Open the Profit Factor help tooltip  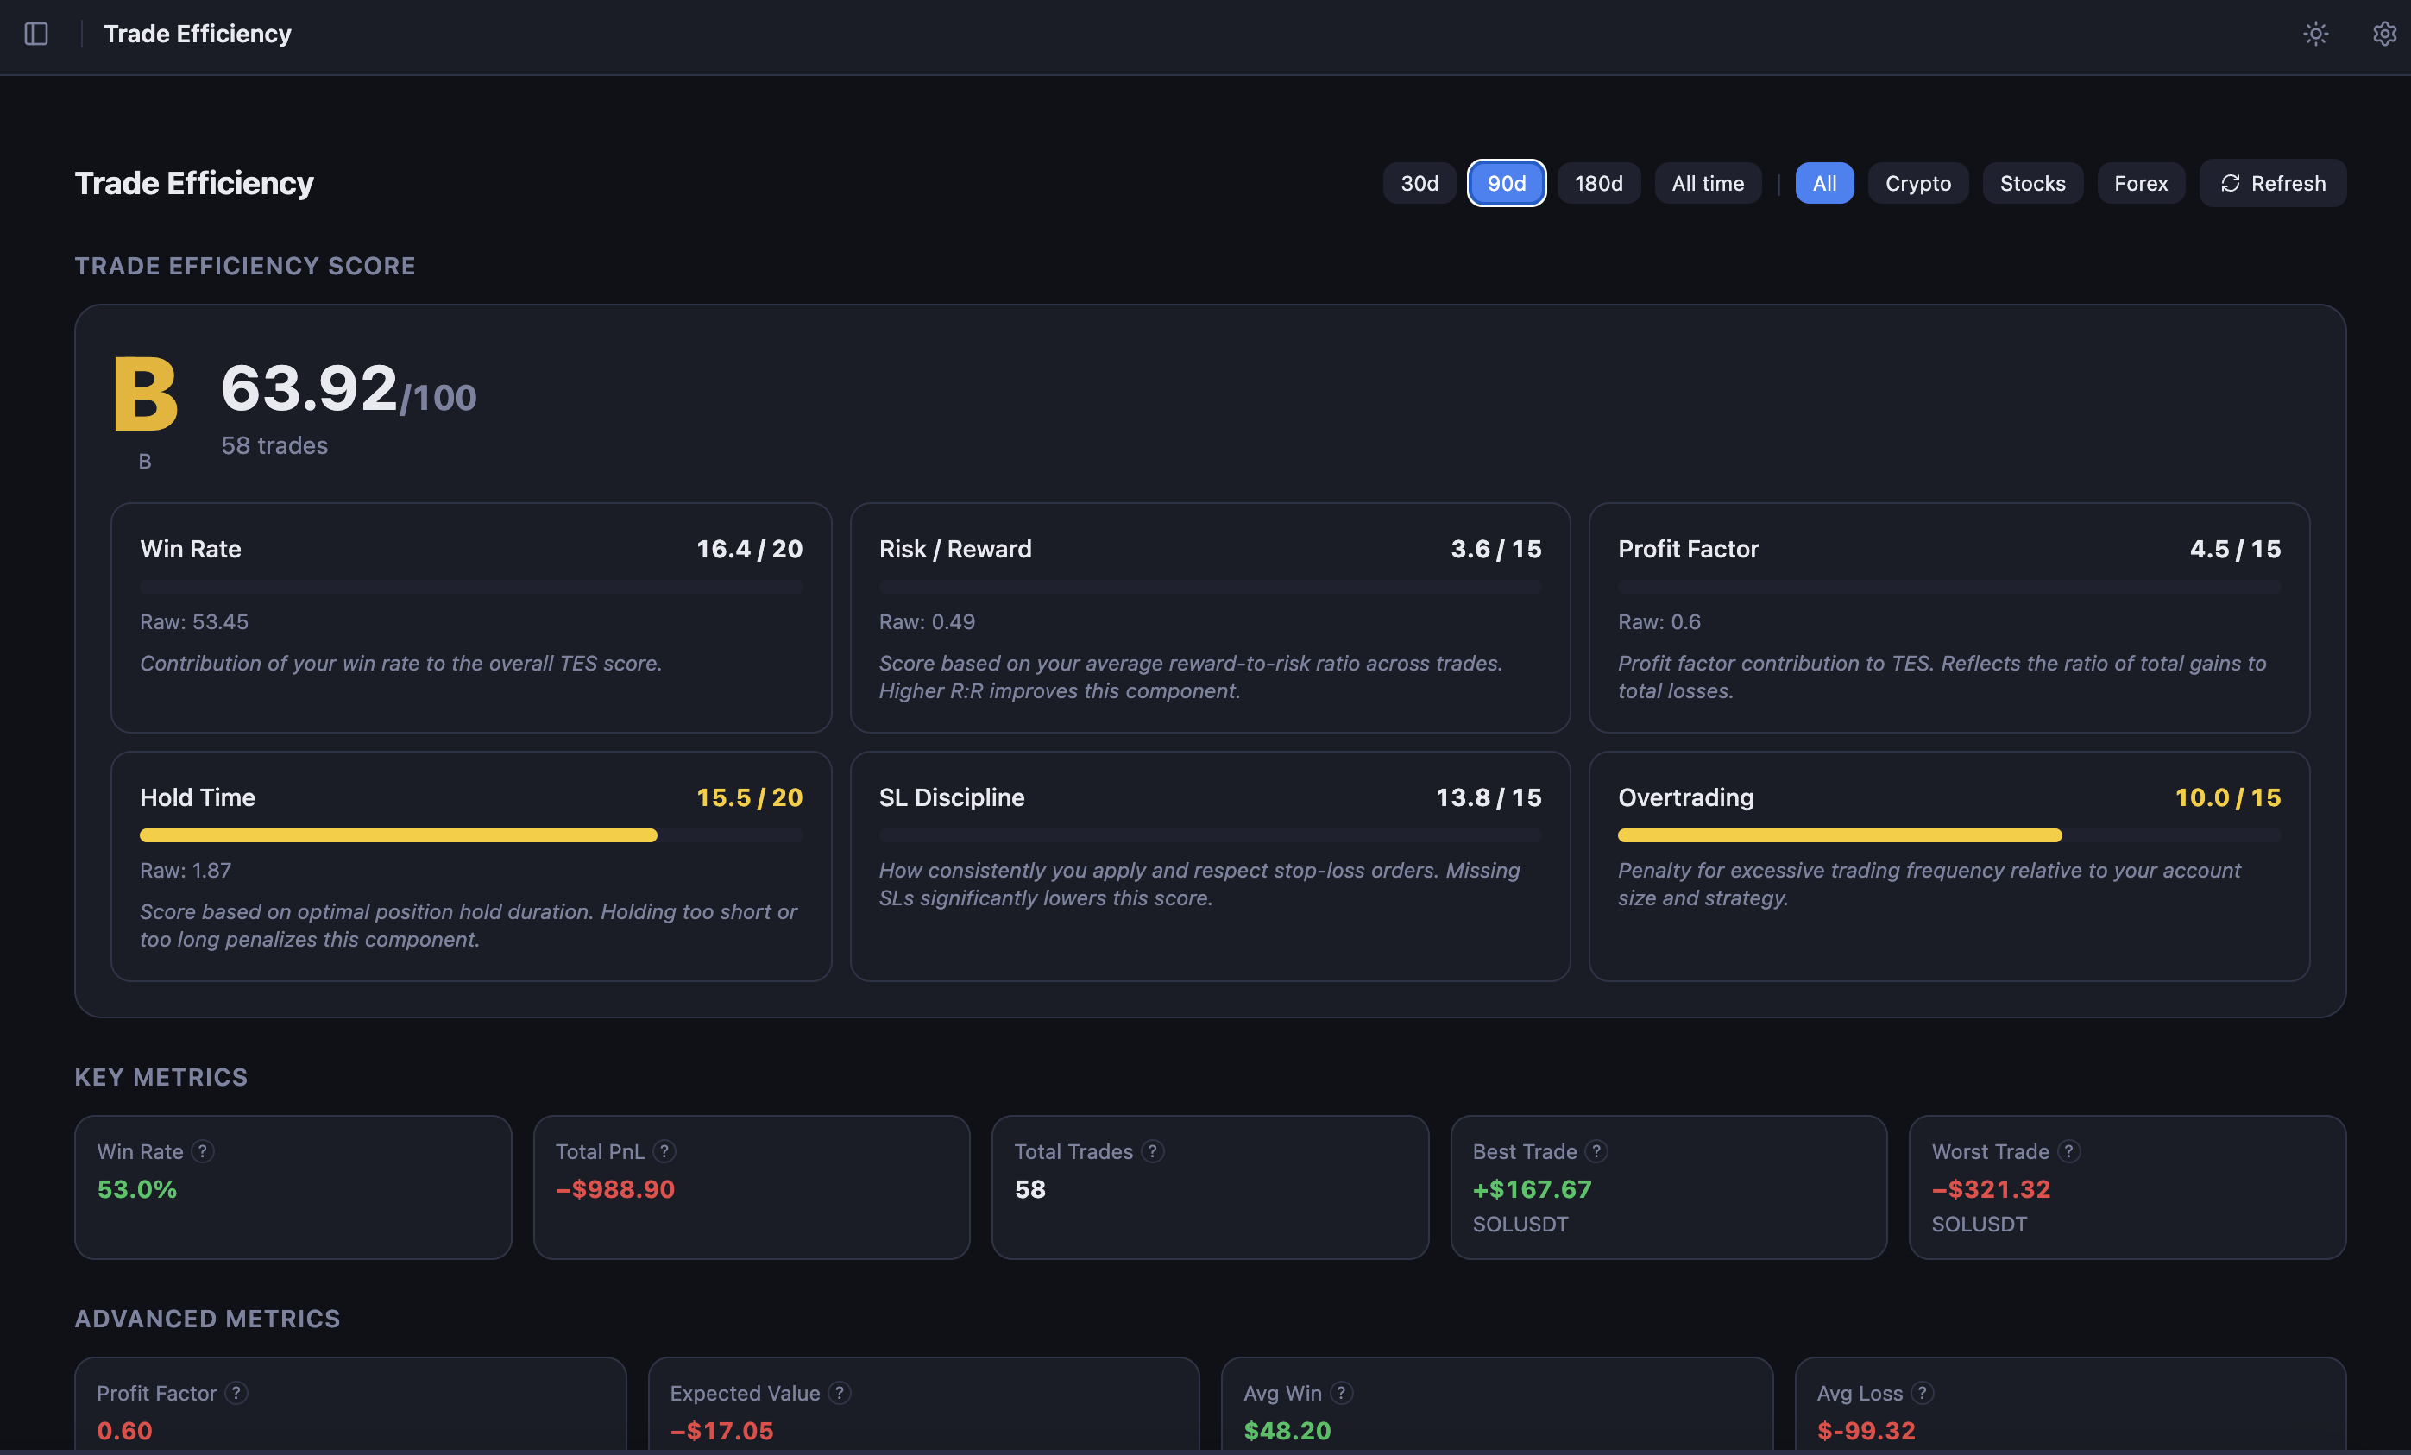pos(235,1394)
